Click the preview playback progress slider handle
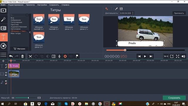This screenshot has width=188, height=106. pyautogui.click(x=125, y=50)
